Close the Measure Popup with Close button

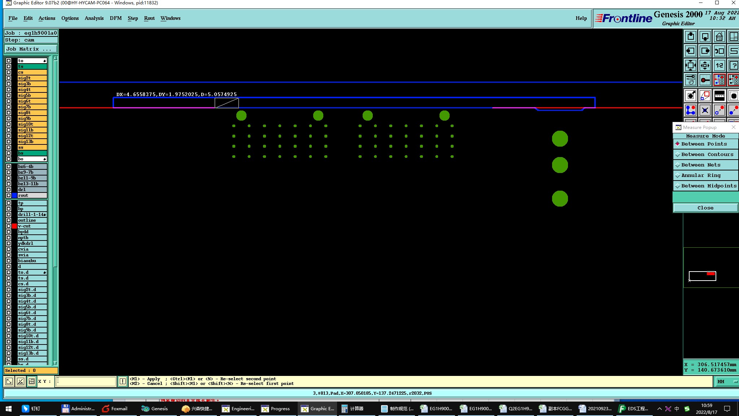[x=705, y=208]
